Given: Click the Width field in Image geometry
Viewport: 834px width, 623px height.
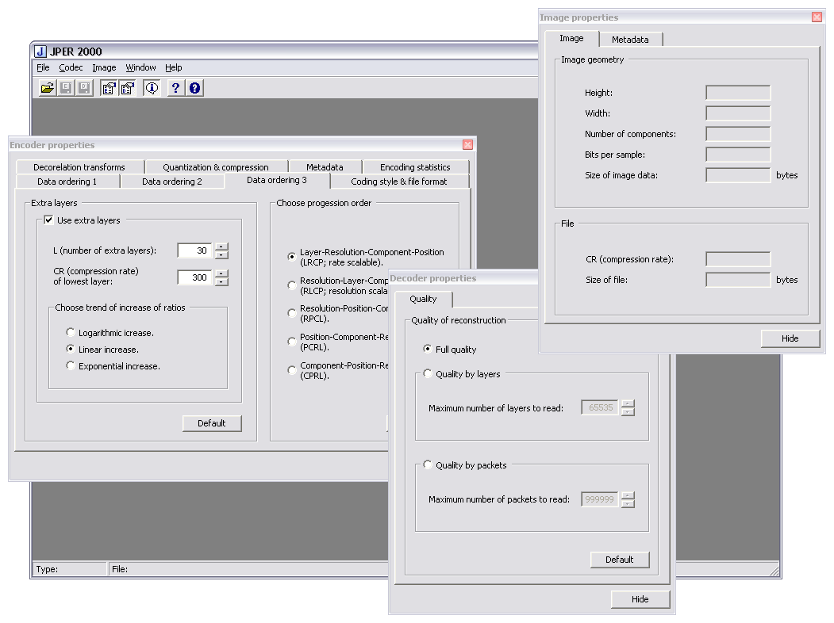Looking at the screenshot, I should (738, 113).
